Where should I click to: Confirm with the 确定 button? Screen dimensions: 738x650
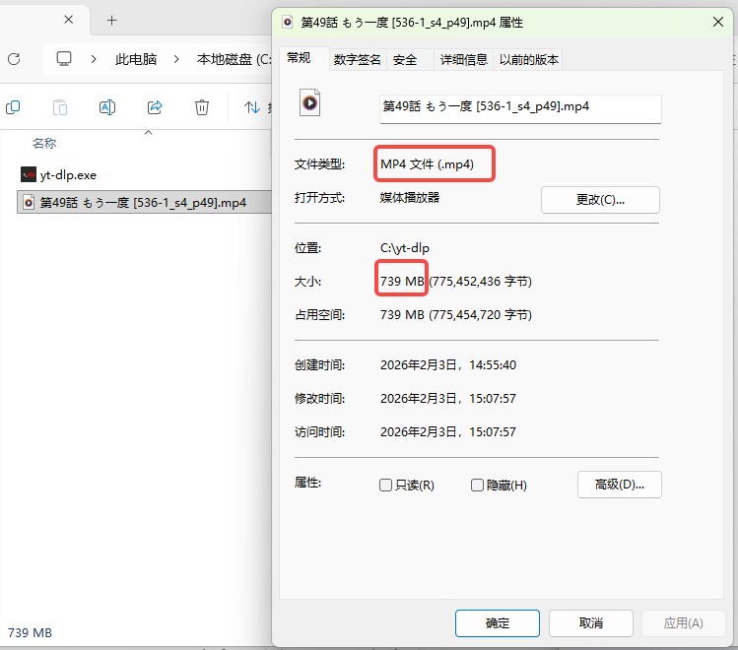tap(498, 623)
